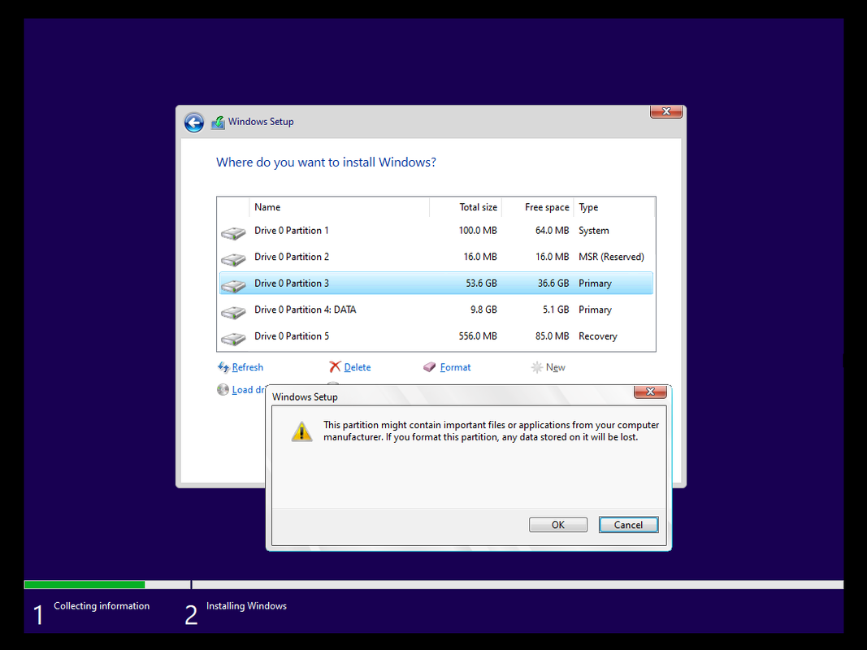867x650 pixels.
Task: Select Drive 0 Partition 3 row
Action: pos(436,283)
